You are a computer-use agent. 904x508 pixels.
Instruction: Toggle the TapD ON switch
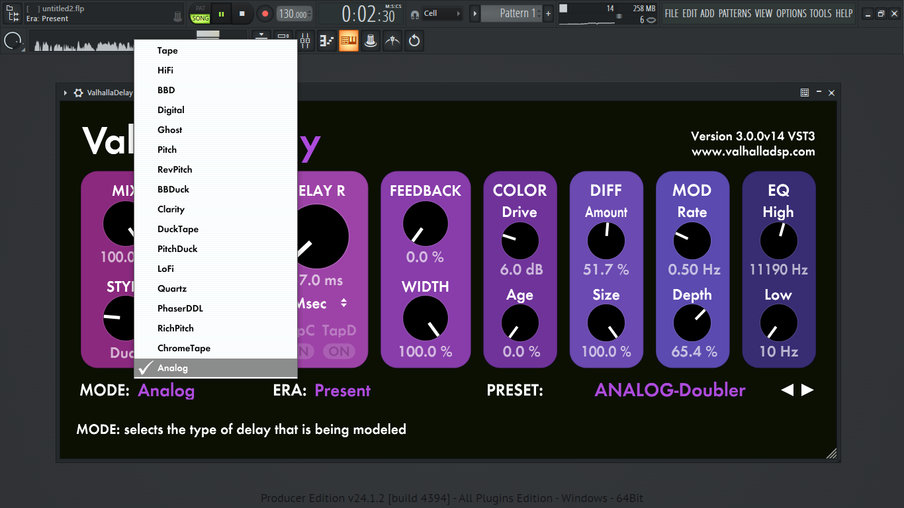click(339, 351)
